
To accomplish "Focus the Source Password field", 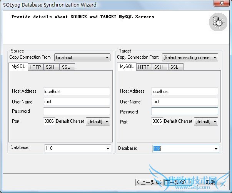I will pos(77,111).
